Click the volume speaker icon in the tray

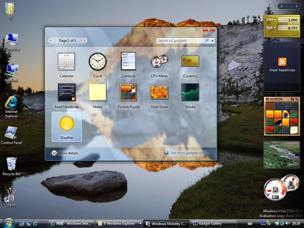(288, 223)
